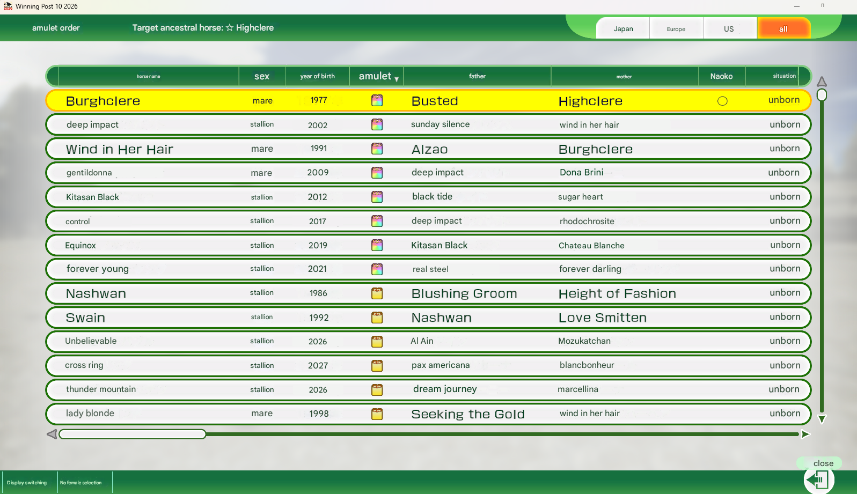The width and height of the screenshot is (857, 494).
Task: Sort by the mother column header
Action: point(624,76)
